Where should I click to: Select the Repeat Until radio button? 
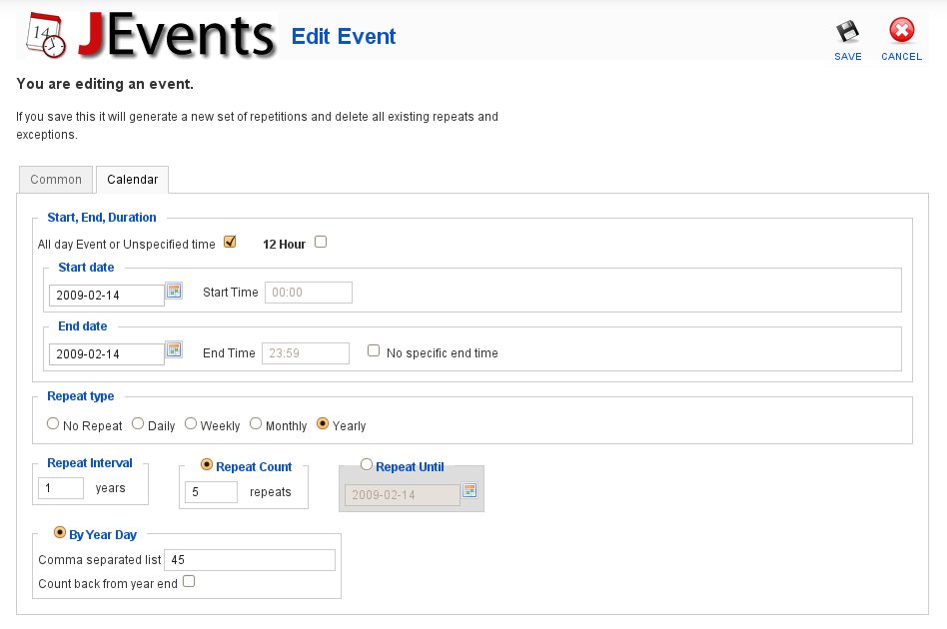click(367, 464)
